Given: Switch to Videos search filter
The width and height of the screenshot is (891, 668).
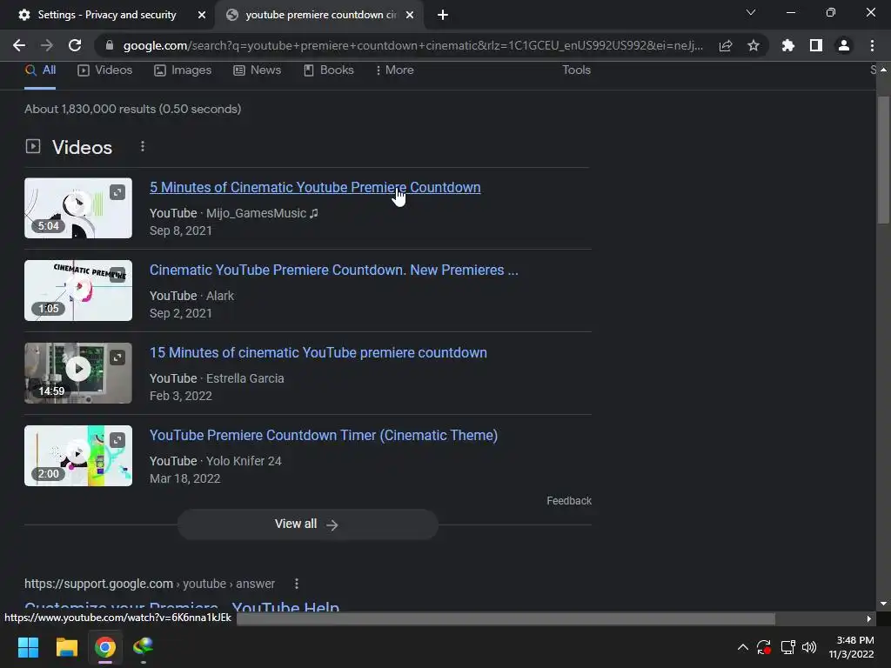Looking at the screenshot, I should coord(105,70).
